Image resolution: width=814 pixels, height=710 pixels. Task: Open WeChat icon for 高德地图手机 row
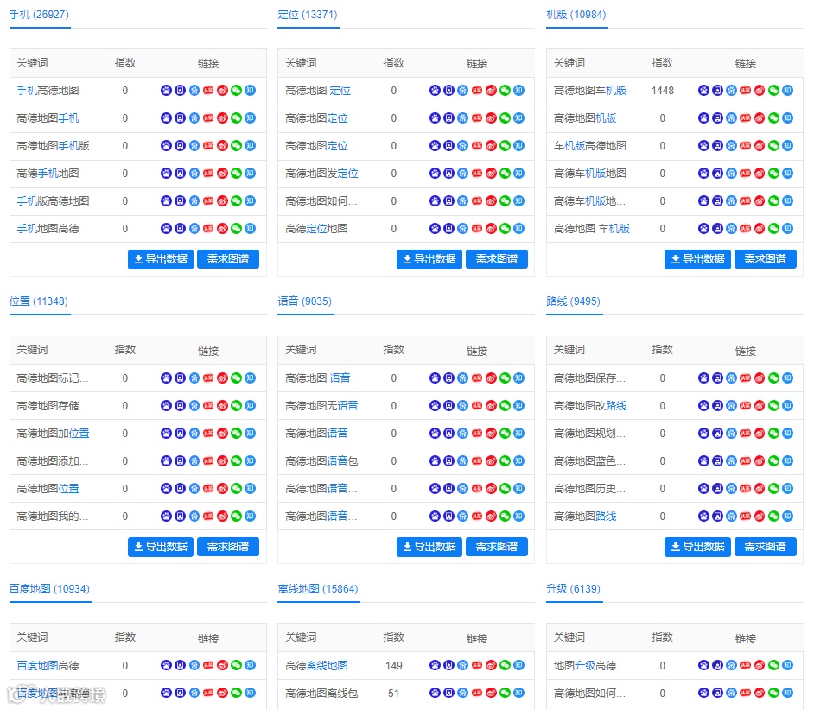(236, 117)
